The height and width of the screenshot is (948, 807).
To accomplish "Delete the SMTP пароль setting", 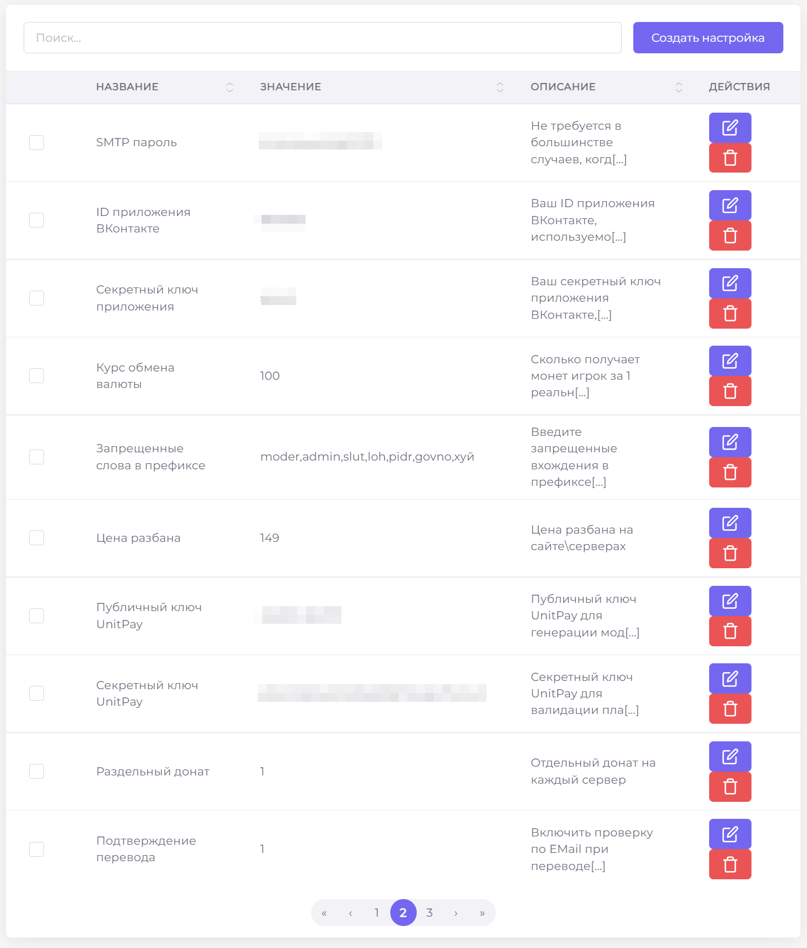I will coord(730,158).
